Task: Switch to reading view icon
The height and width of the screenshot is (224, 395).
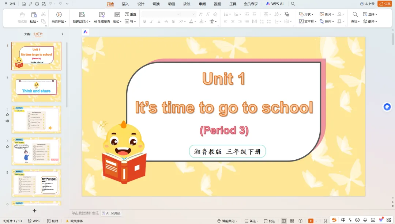Action: tap(301, 221)
